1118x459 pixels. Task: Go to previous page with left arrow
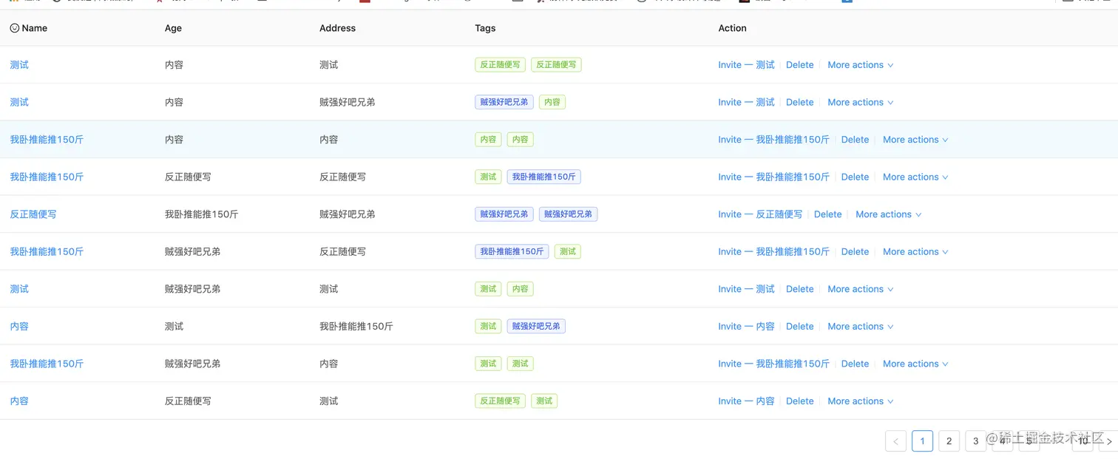(x=895, y=441)
